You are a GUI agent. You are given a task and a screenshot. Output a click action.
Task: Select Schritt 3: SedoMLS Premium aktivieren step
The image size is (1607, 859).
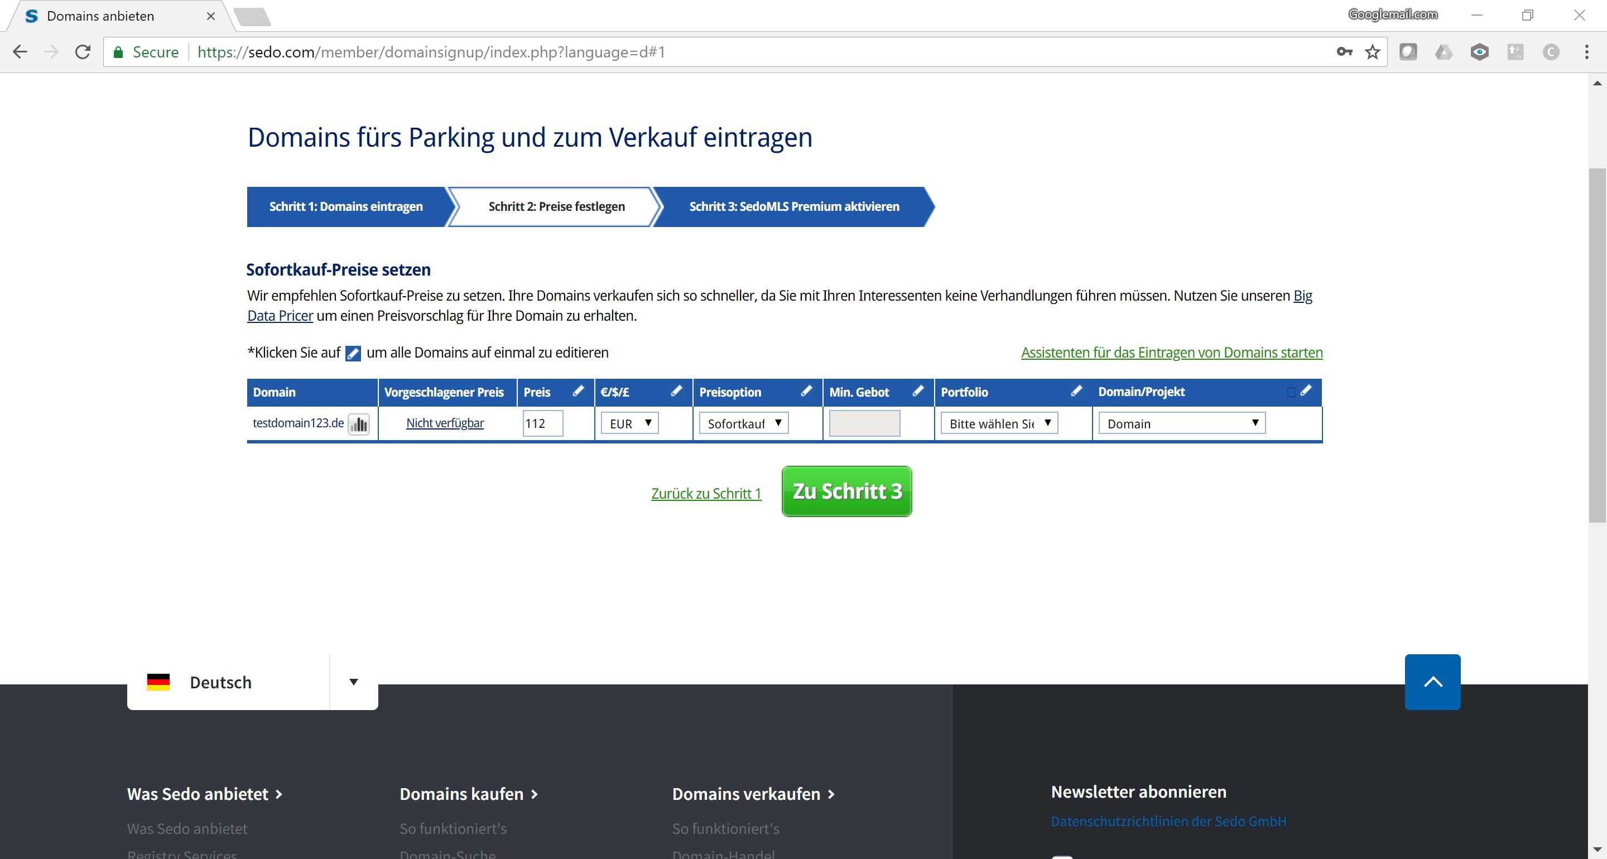(x=793, y=206)
